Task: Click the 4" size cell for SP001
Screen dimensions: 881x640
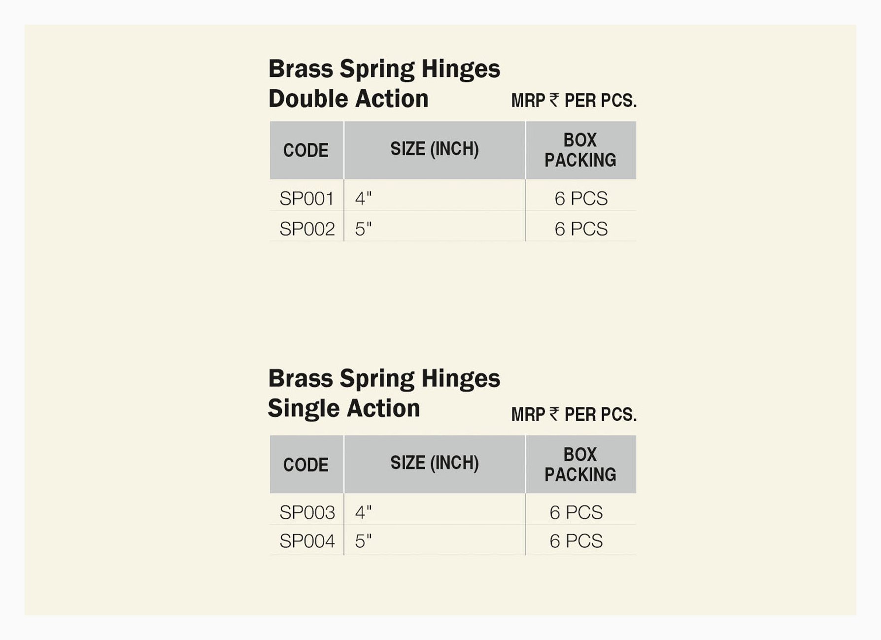Action: click(x=364, y=199)
